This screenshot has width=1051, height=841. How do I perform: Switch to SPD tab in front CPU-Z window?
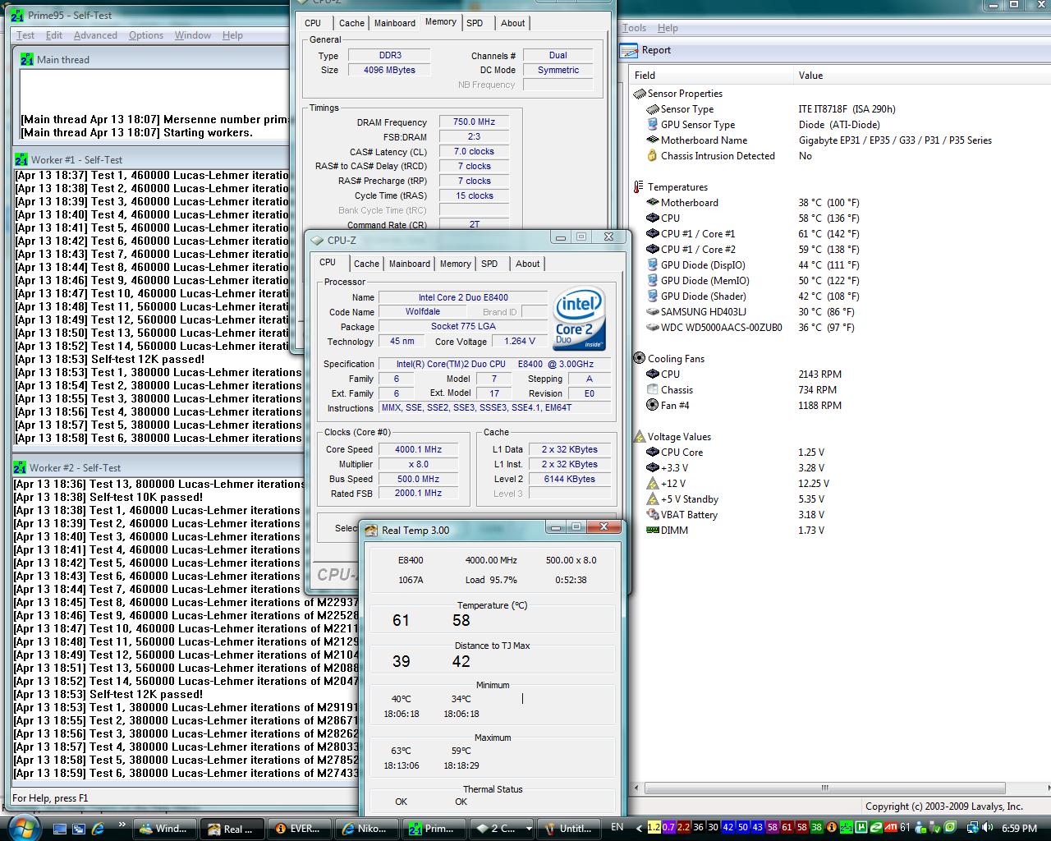tap(489, 264)
